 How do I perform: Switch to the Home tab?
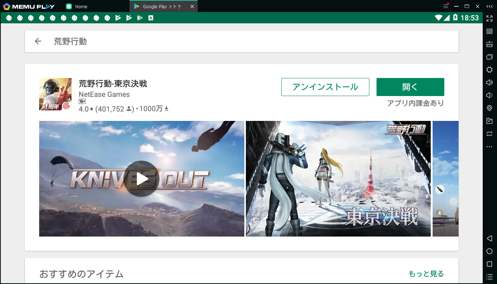[x=77, y=6]
